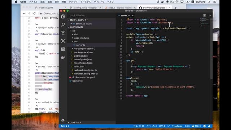Open the notification center menu bar icon
The height and width of the screenshot is (130, 231).
click(214, 2)
